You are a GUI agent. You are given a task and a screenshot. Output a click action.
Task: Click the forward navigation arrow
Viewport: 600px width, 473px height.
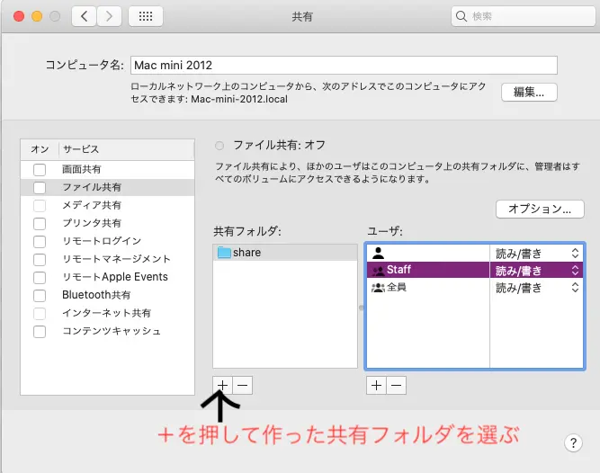tap(109, 16)
